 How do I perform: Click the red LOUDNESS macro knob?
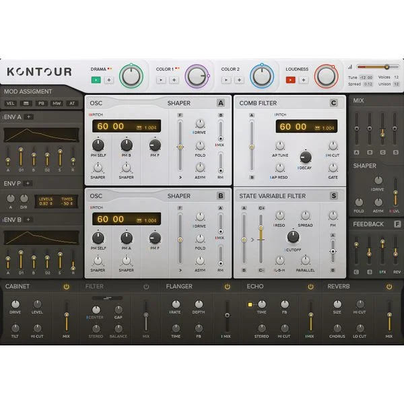coord(326,76)
